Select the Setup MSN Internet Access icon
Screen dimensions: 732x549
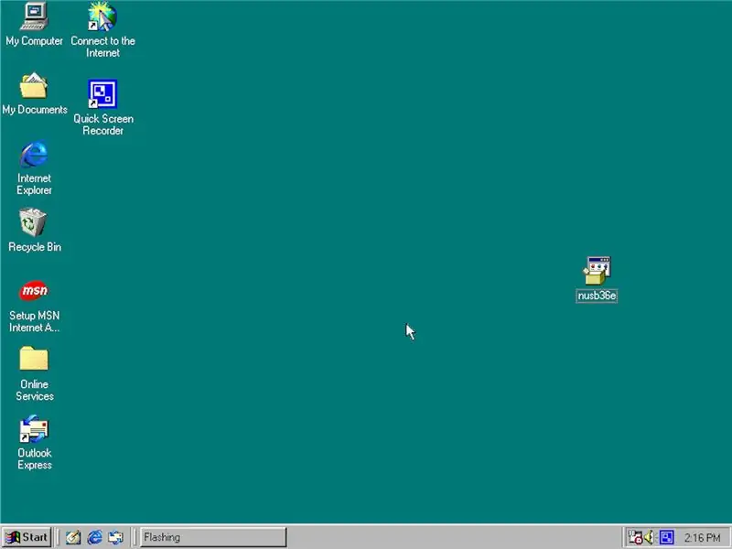pyautogui.click(x=34, y=291)
